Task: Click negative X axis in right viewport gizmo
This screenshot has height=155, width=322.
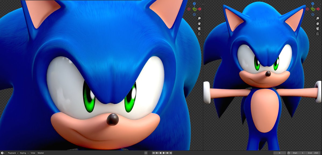Action: click(307, 9)
